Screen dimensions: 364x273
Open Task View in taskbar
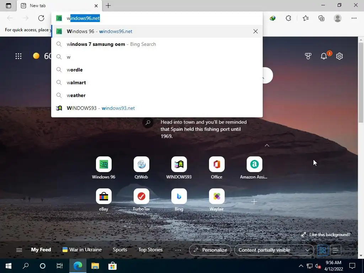pyautogui.click(x=60, y=266)
